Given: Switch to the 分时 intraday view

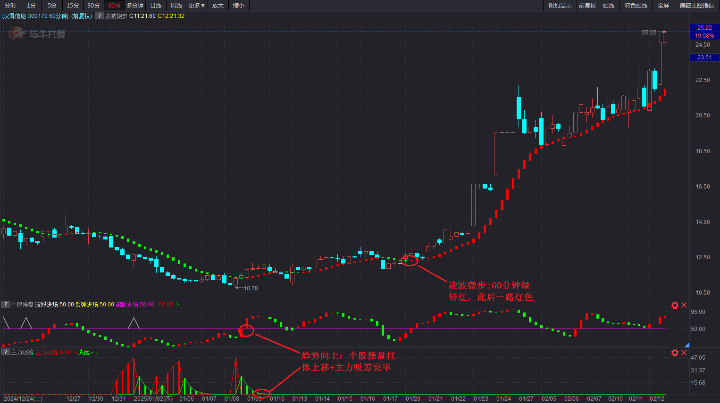Looking at the screenshot, I should [x=10, y=6].
